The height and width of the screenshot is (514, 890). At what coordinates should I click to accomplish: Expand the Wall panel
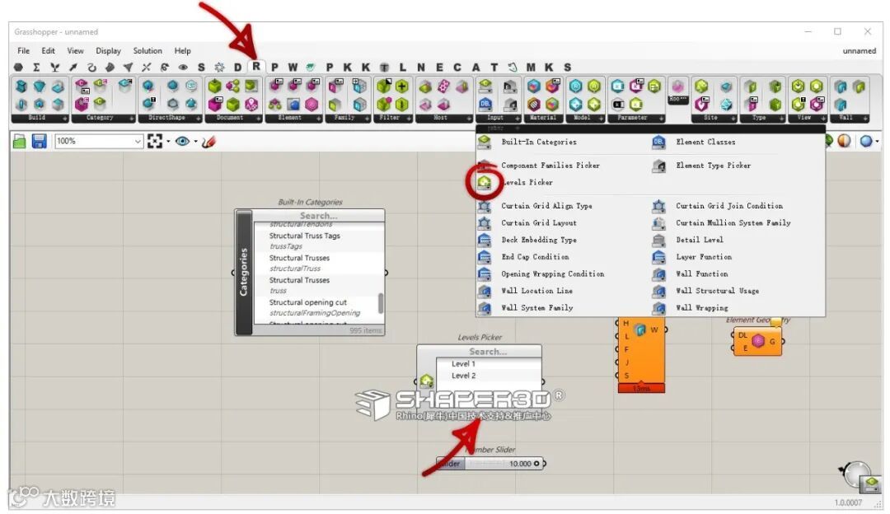[865, 118]
